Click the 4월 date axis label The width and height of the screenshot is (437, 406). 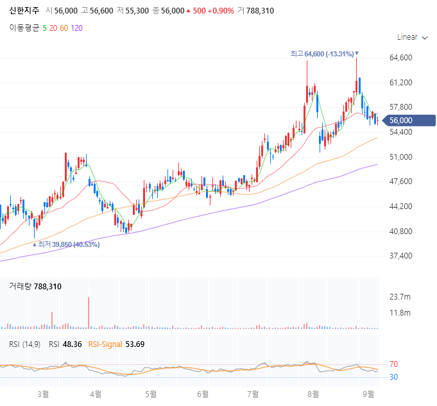pyautogui.click(x=96, y=394)
